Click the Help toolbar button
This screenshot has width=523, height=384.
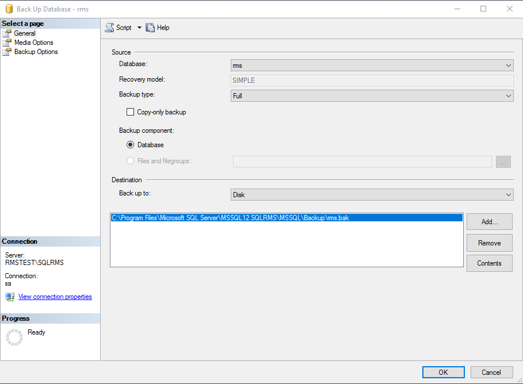[158, 28]
